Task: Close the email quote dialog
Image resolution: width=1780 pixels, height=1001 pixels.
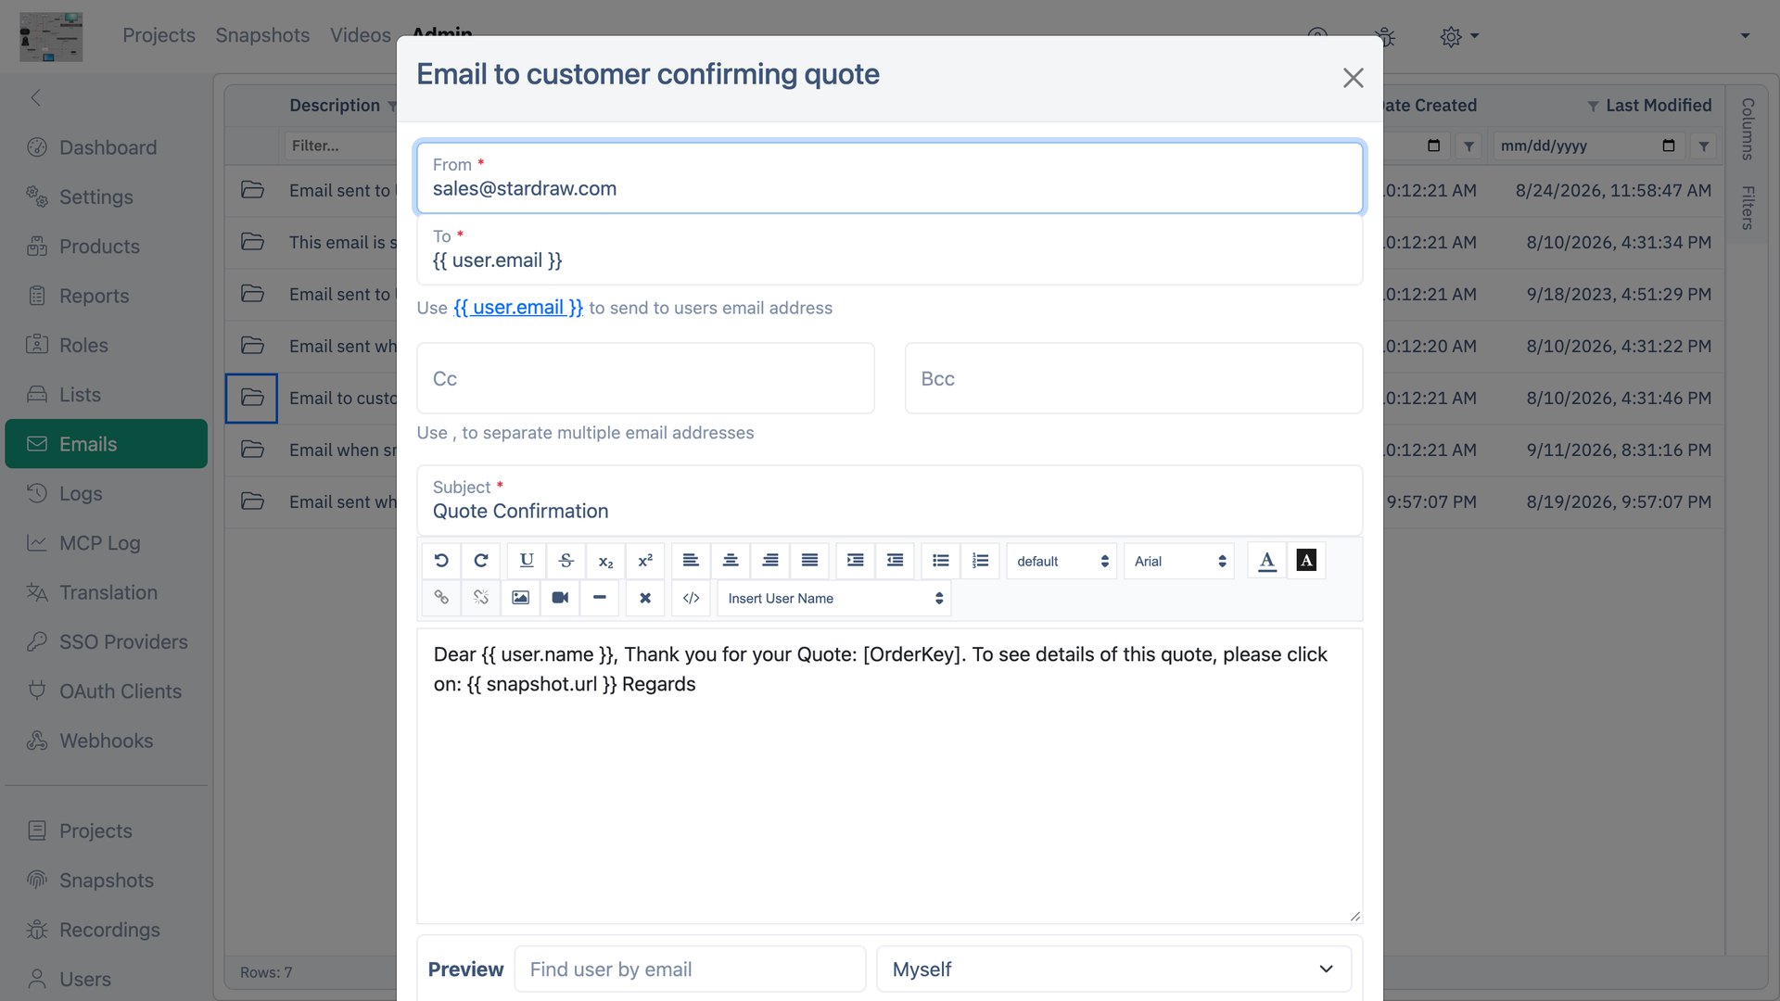Action: (1354, 78)
